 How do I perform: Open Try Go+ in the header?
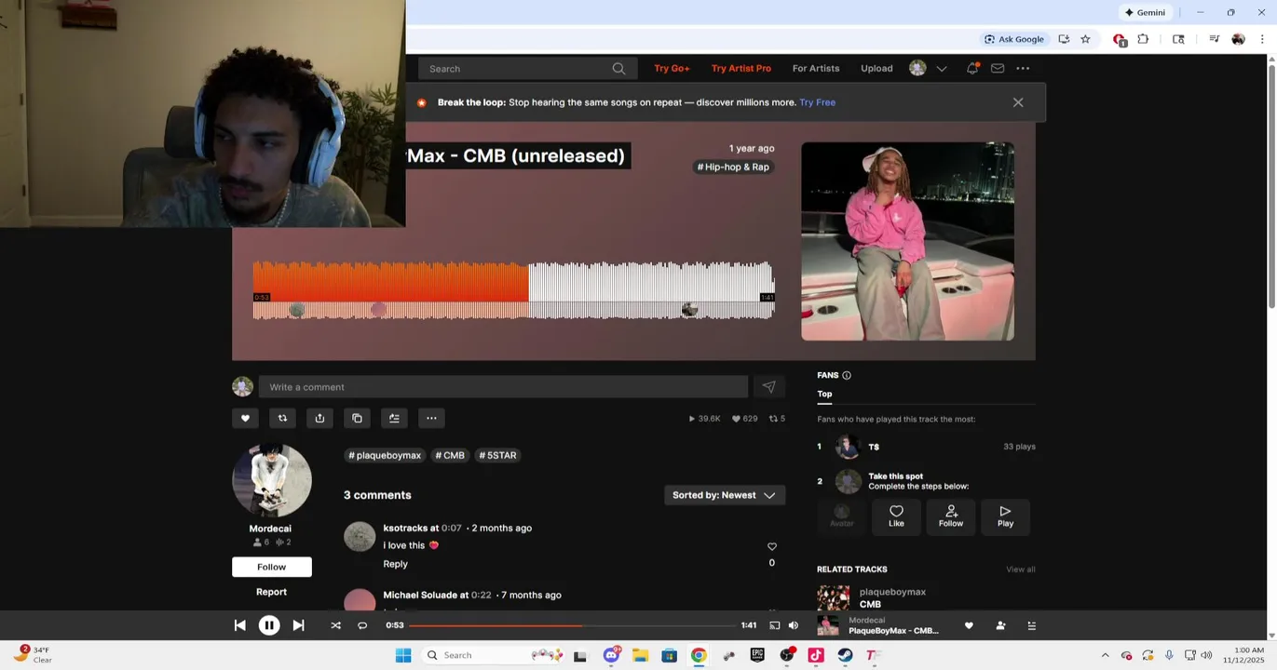point(672,68)
